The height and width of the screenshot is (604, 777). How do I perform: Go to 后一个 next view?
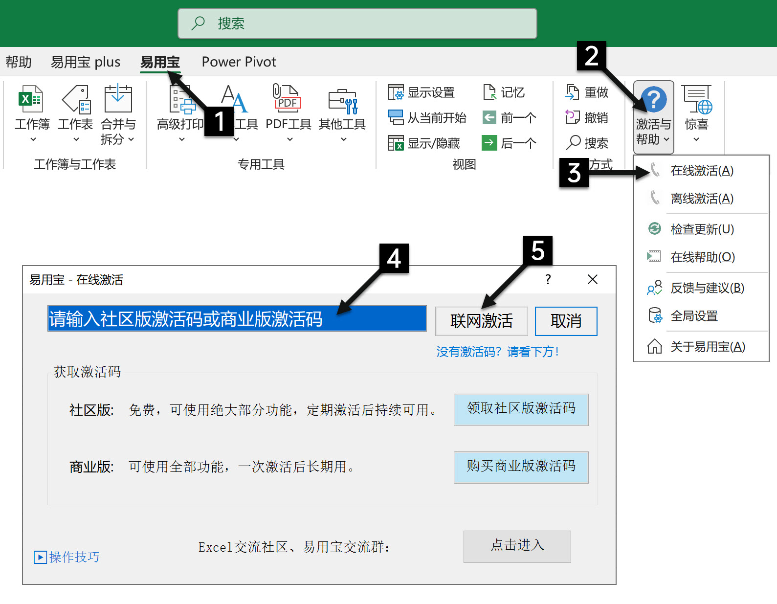(489, 143)
